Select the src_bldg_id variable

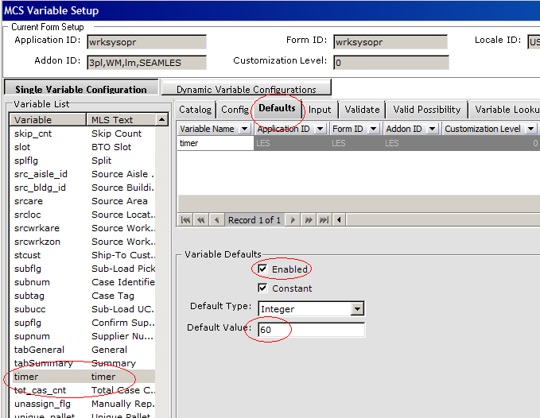pyautogui.click(x=83, y=188)
